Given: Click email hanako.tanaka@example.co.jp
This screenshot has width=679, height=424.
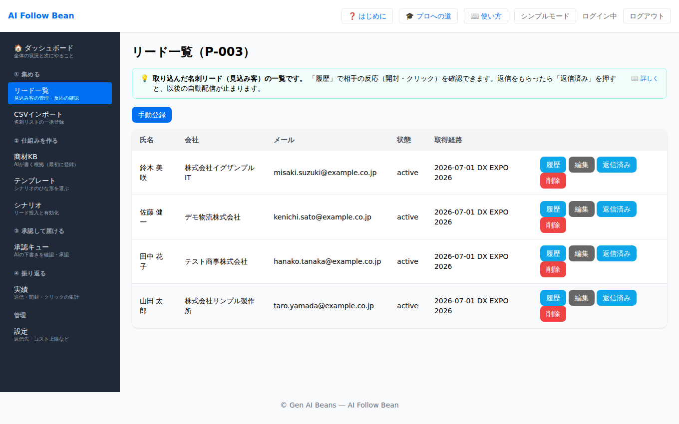Looking at the screenshot, I should 328,261.
